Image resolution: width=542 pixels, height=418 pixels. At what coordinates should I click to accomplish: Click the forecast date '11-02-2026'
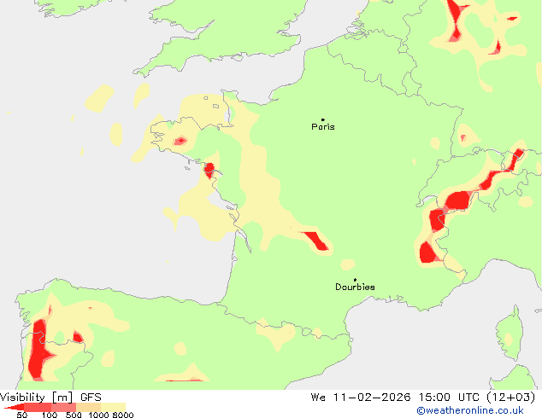pos(372,398)
